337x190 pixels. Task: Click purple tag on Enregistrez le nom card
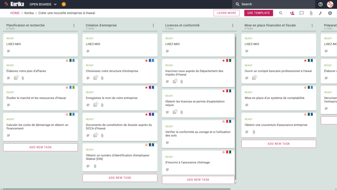tap(150, 87)
